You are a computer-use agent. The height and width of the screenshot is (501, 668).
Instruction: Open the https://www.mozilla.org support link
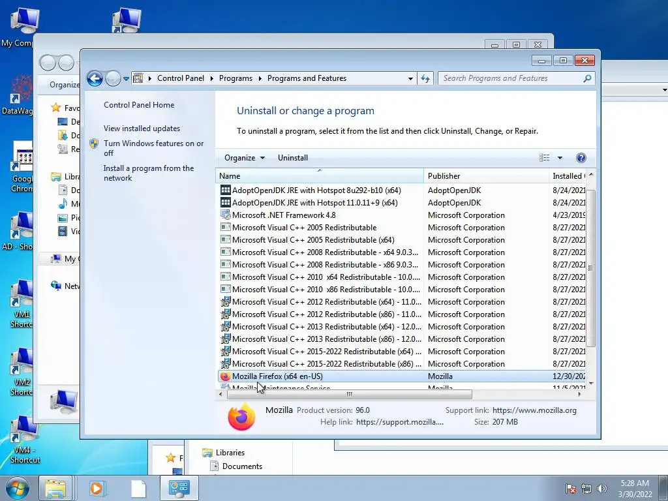(534, 410)
